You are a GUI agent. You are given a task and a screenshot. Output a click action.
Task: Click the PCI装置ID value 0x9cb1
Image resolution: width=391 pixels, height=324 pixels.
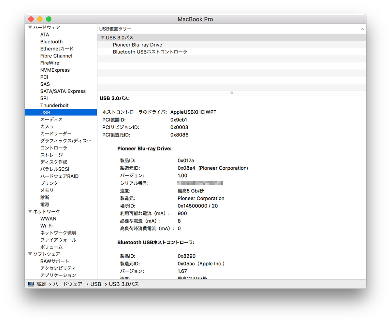pyautogui.click(x=179, y=120)
